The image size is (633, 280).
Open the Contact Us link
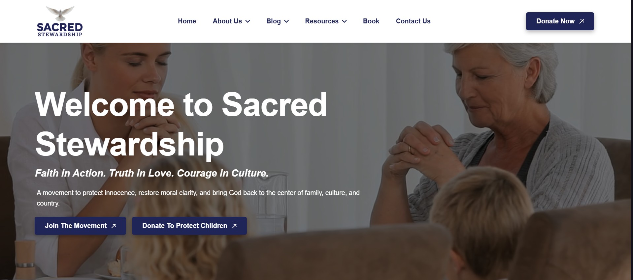(x=413, y=21)
